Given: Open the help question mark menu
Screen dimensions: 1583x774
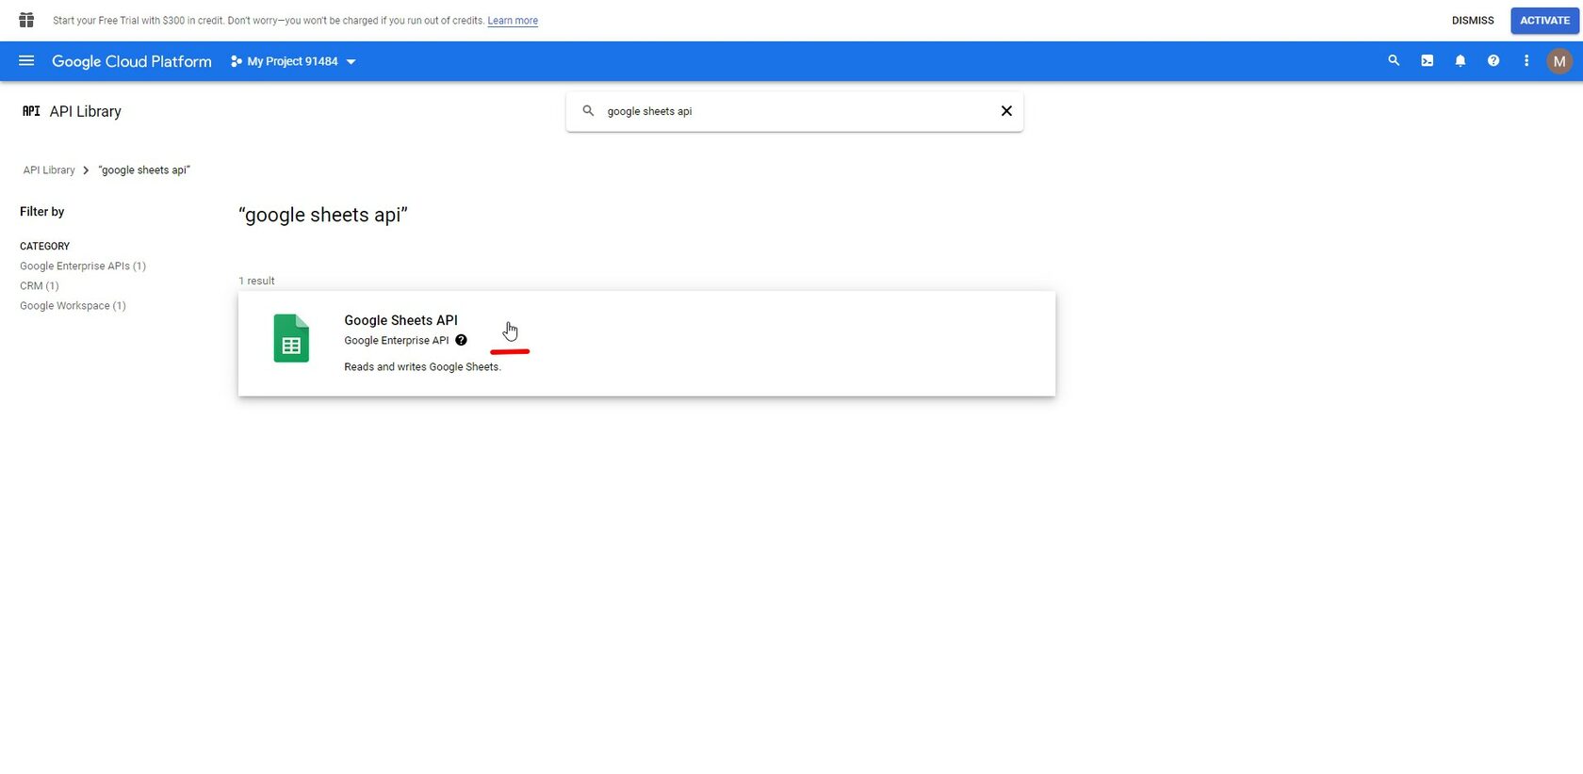Looking at the screenshot, I should (1493, 61).
